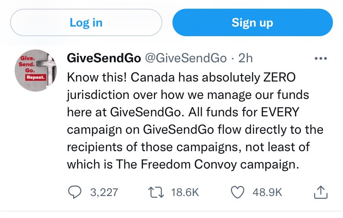Click the tweet text about Canada jurisdiction
The image size is (343, 218).
pyautogui.click(x=195, y=121)
